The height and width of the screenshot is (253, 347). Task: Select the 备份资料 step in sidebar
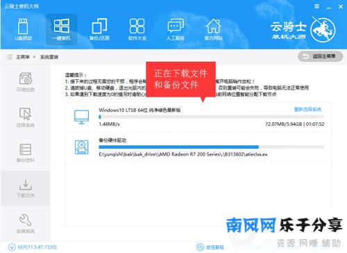(x=26, y=153)
